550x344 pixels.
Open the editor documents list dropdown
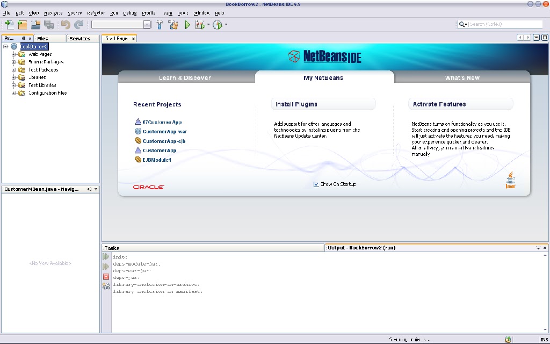pos(537,37)
